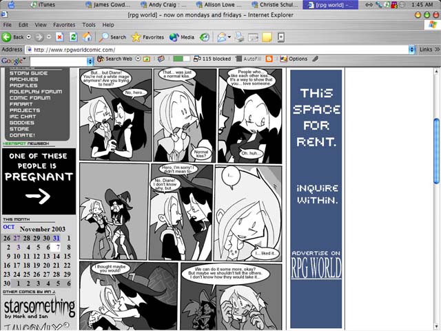
Task: Click the highlighter pen icon
Action: [x=316, y=59]
